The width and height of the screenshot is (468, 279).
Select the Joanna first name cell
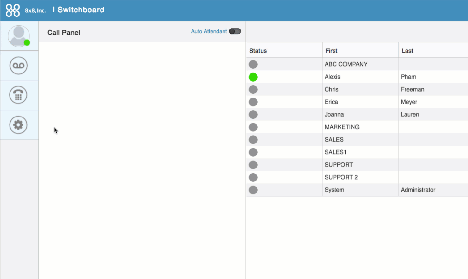coord(334,115)
